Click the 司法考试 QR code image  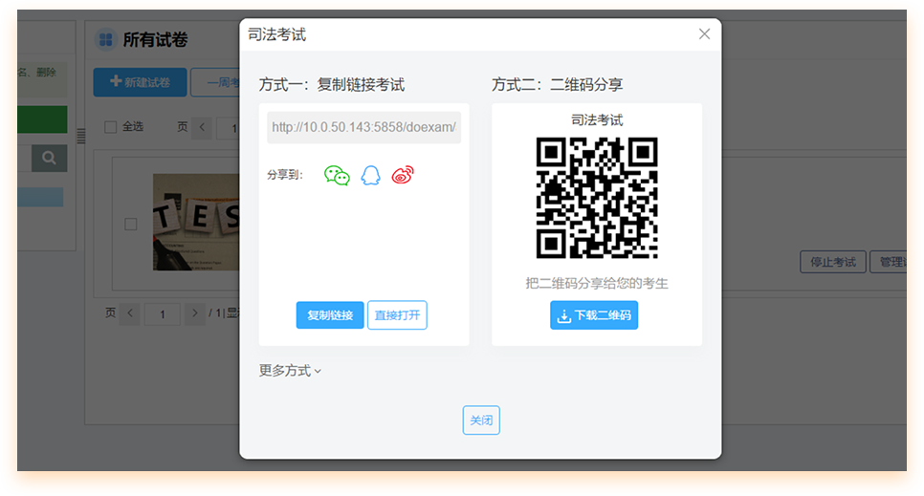597,198
